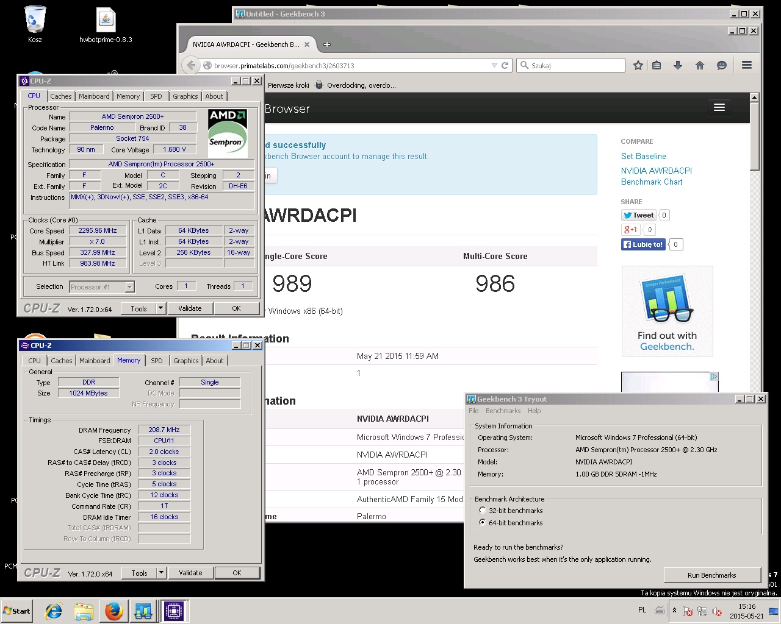
Task: Click Tools button in top CPU-Z window
Action: point(139,309)
